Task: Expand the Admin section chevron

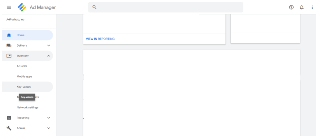Action: (49, 128)
